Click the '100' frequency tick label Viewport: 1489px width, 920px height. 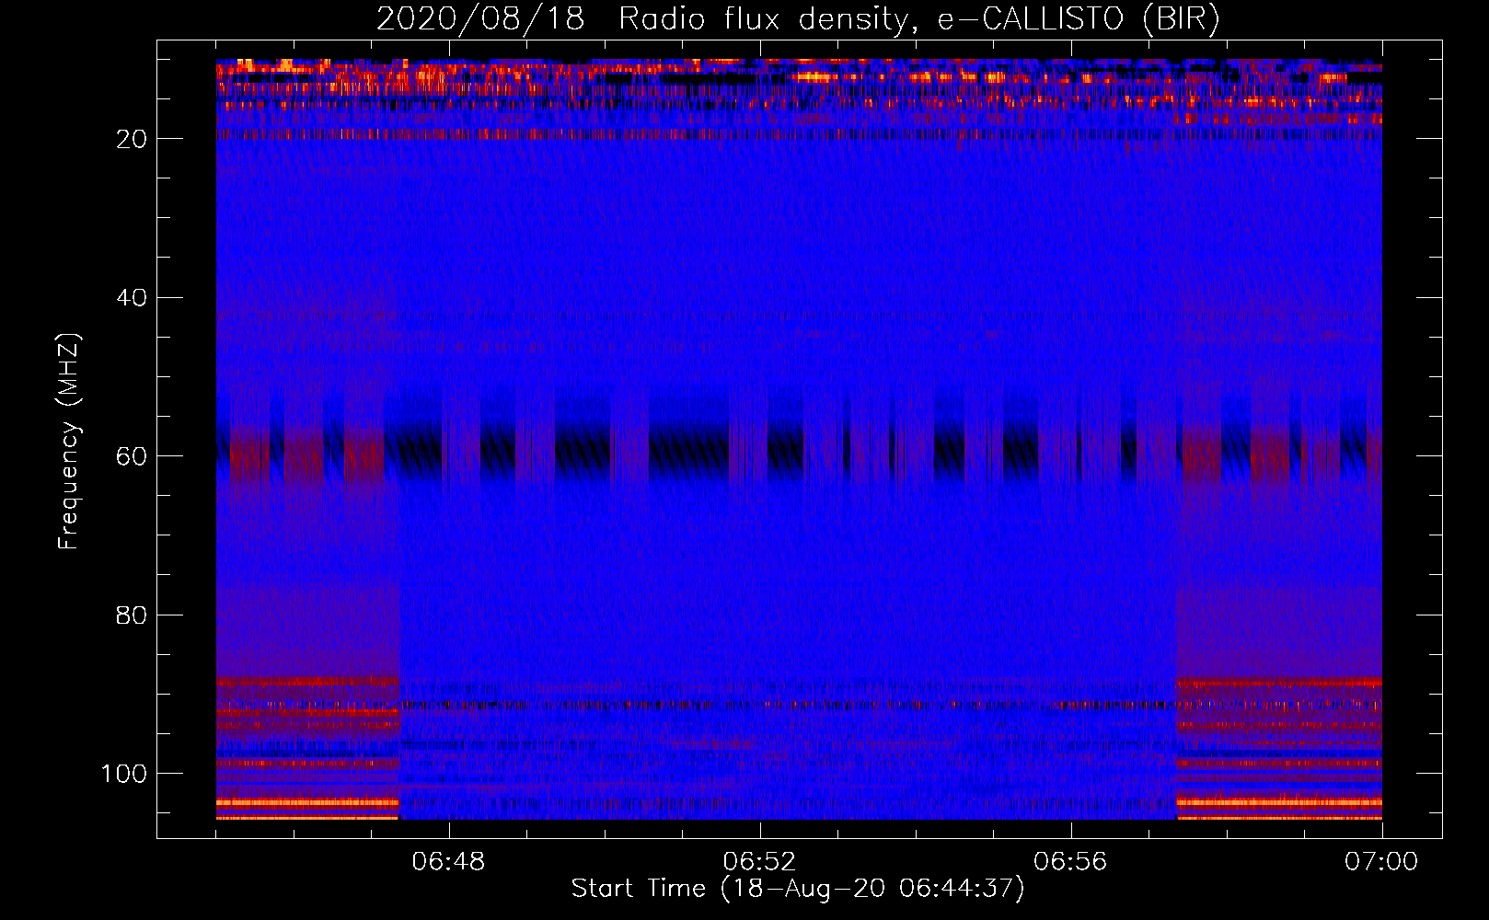[125, 774]
